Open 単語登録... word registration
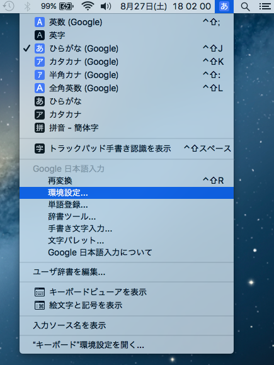Screen dimensions: 274x365 point(127,205)
